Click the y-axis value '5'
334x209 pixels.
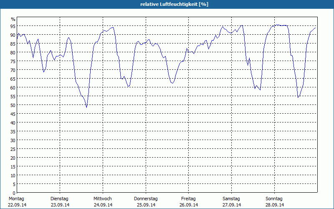[x=14, y=184]
